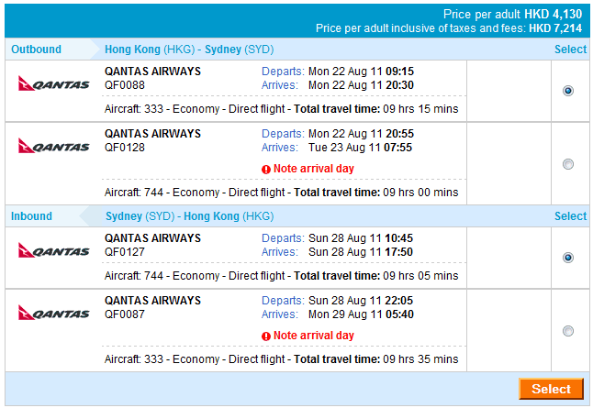The height and width of the screenshot is (408, 593).
Task: Click the Outbound section label
Action: click(x=36, y=50)
